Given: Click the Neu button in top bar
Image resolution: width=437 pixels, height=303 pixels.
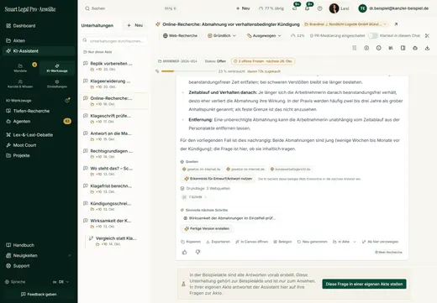Looking at the screenshot, I should tap(243, 8).
